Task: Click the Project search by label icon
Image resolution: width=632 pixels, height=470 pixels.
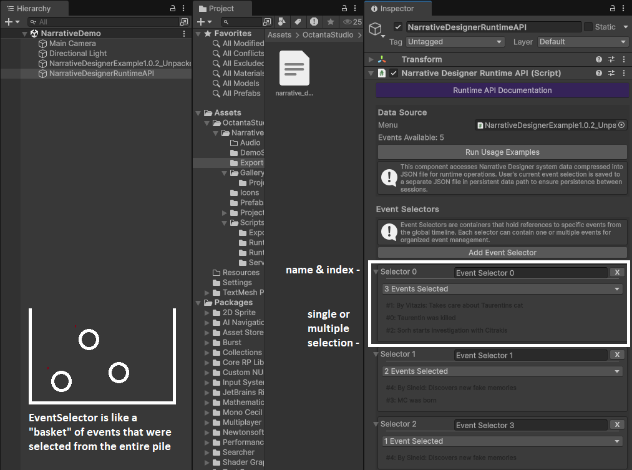Action: pos(298,22)
